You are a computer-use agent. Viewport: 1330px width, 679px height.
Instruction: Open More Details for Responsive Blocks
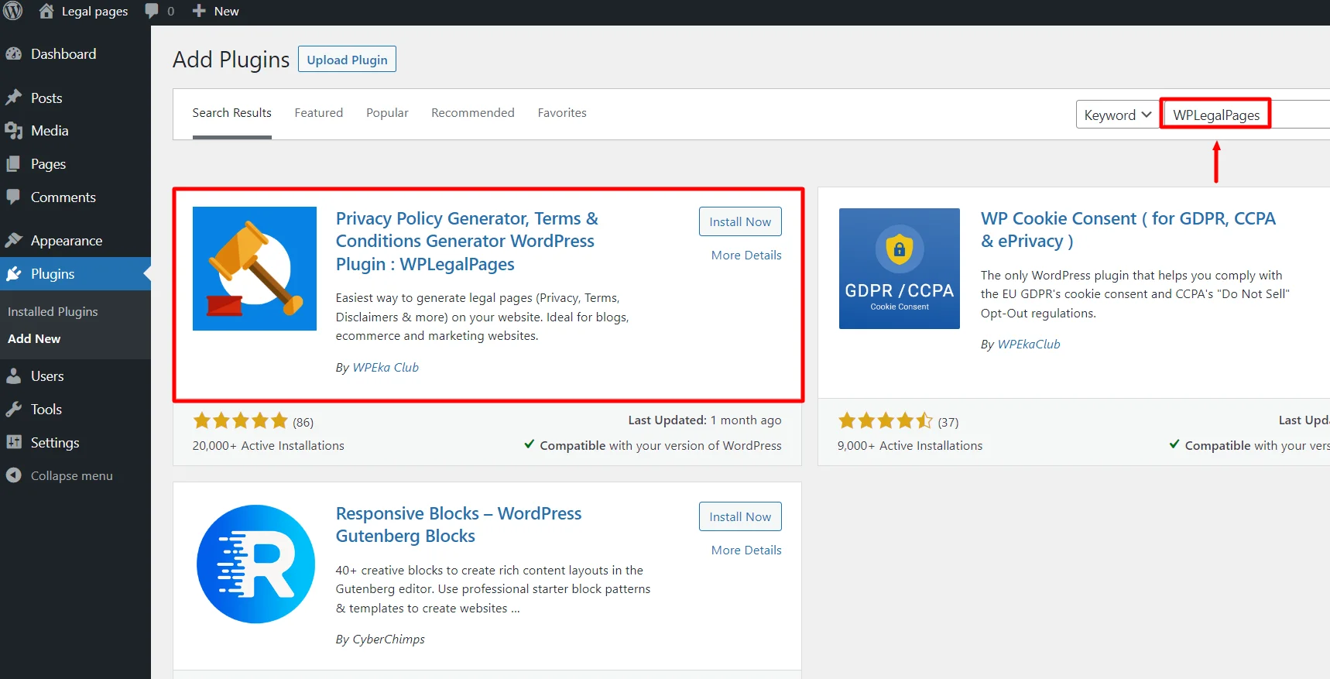pos(746,550)
